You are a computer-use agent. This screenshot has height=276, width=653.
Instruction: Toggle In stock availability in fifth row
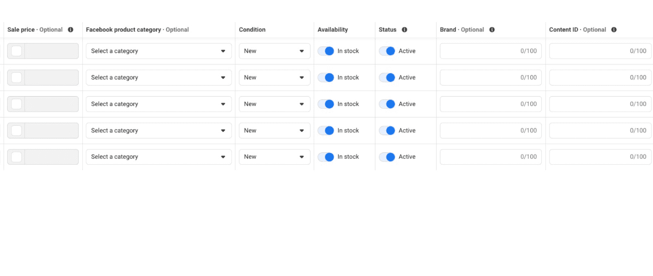coord(326,157)
